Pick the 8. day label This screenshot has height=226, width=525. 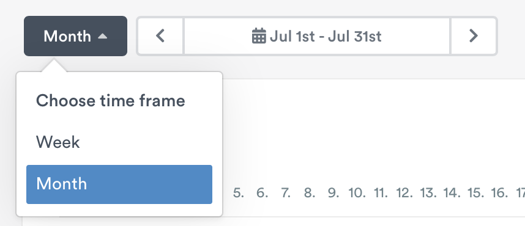pyautogui.click(x=310, y=193)
